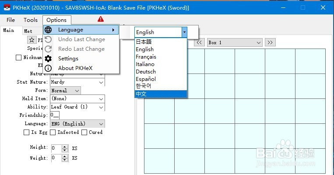This screenshot has height=175, width=334.
Task: Open the Tools menu
Action: 31,20
